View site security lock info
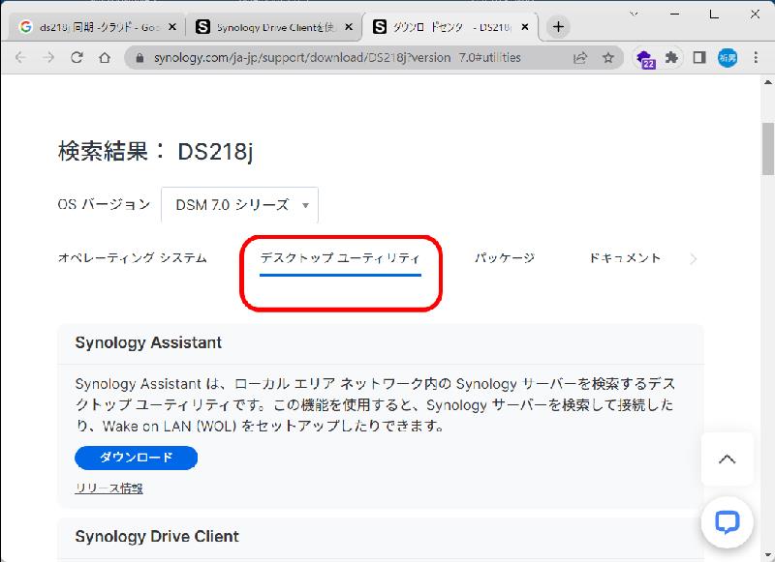Viewport: 775px width, 562px height. pyautogui.click(x=139, y=58)
